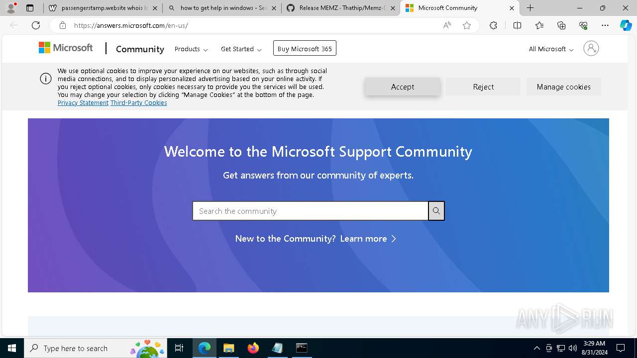Reject optional cookies
Screen dimensions: 637x358
pyautogui.click(x=483, y=87)
